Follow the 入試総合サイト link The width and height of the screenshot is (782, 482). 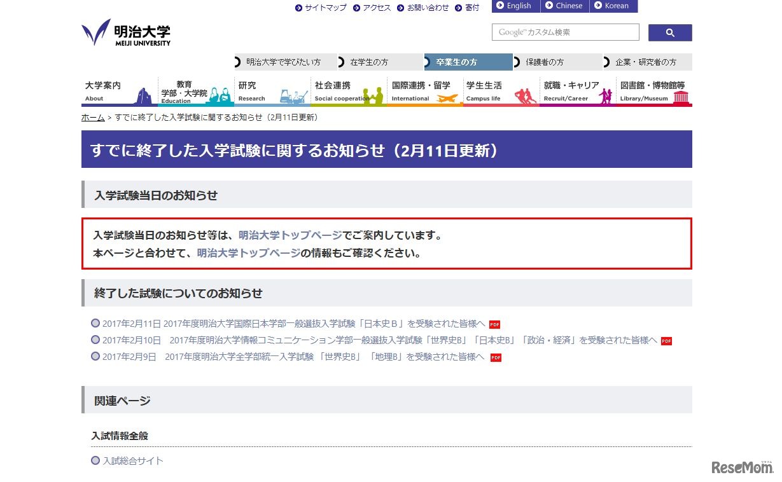[x=133, y=460]
